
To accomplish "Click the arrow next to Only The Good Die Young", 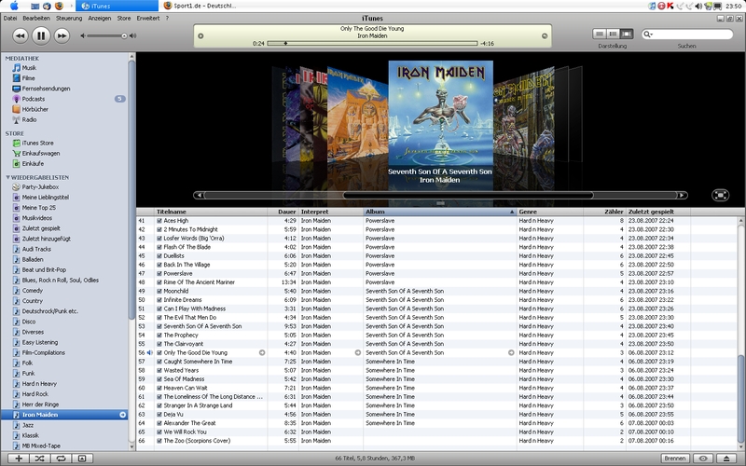I will pyautogui.click(x=262, y=353).
